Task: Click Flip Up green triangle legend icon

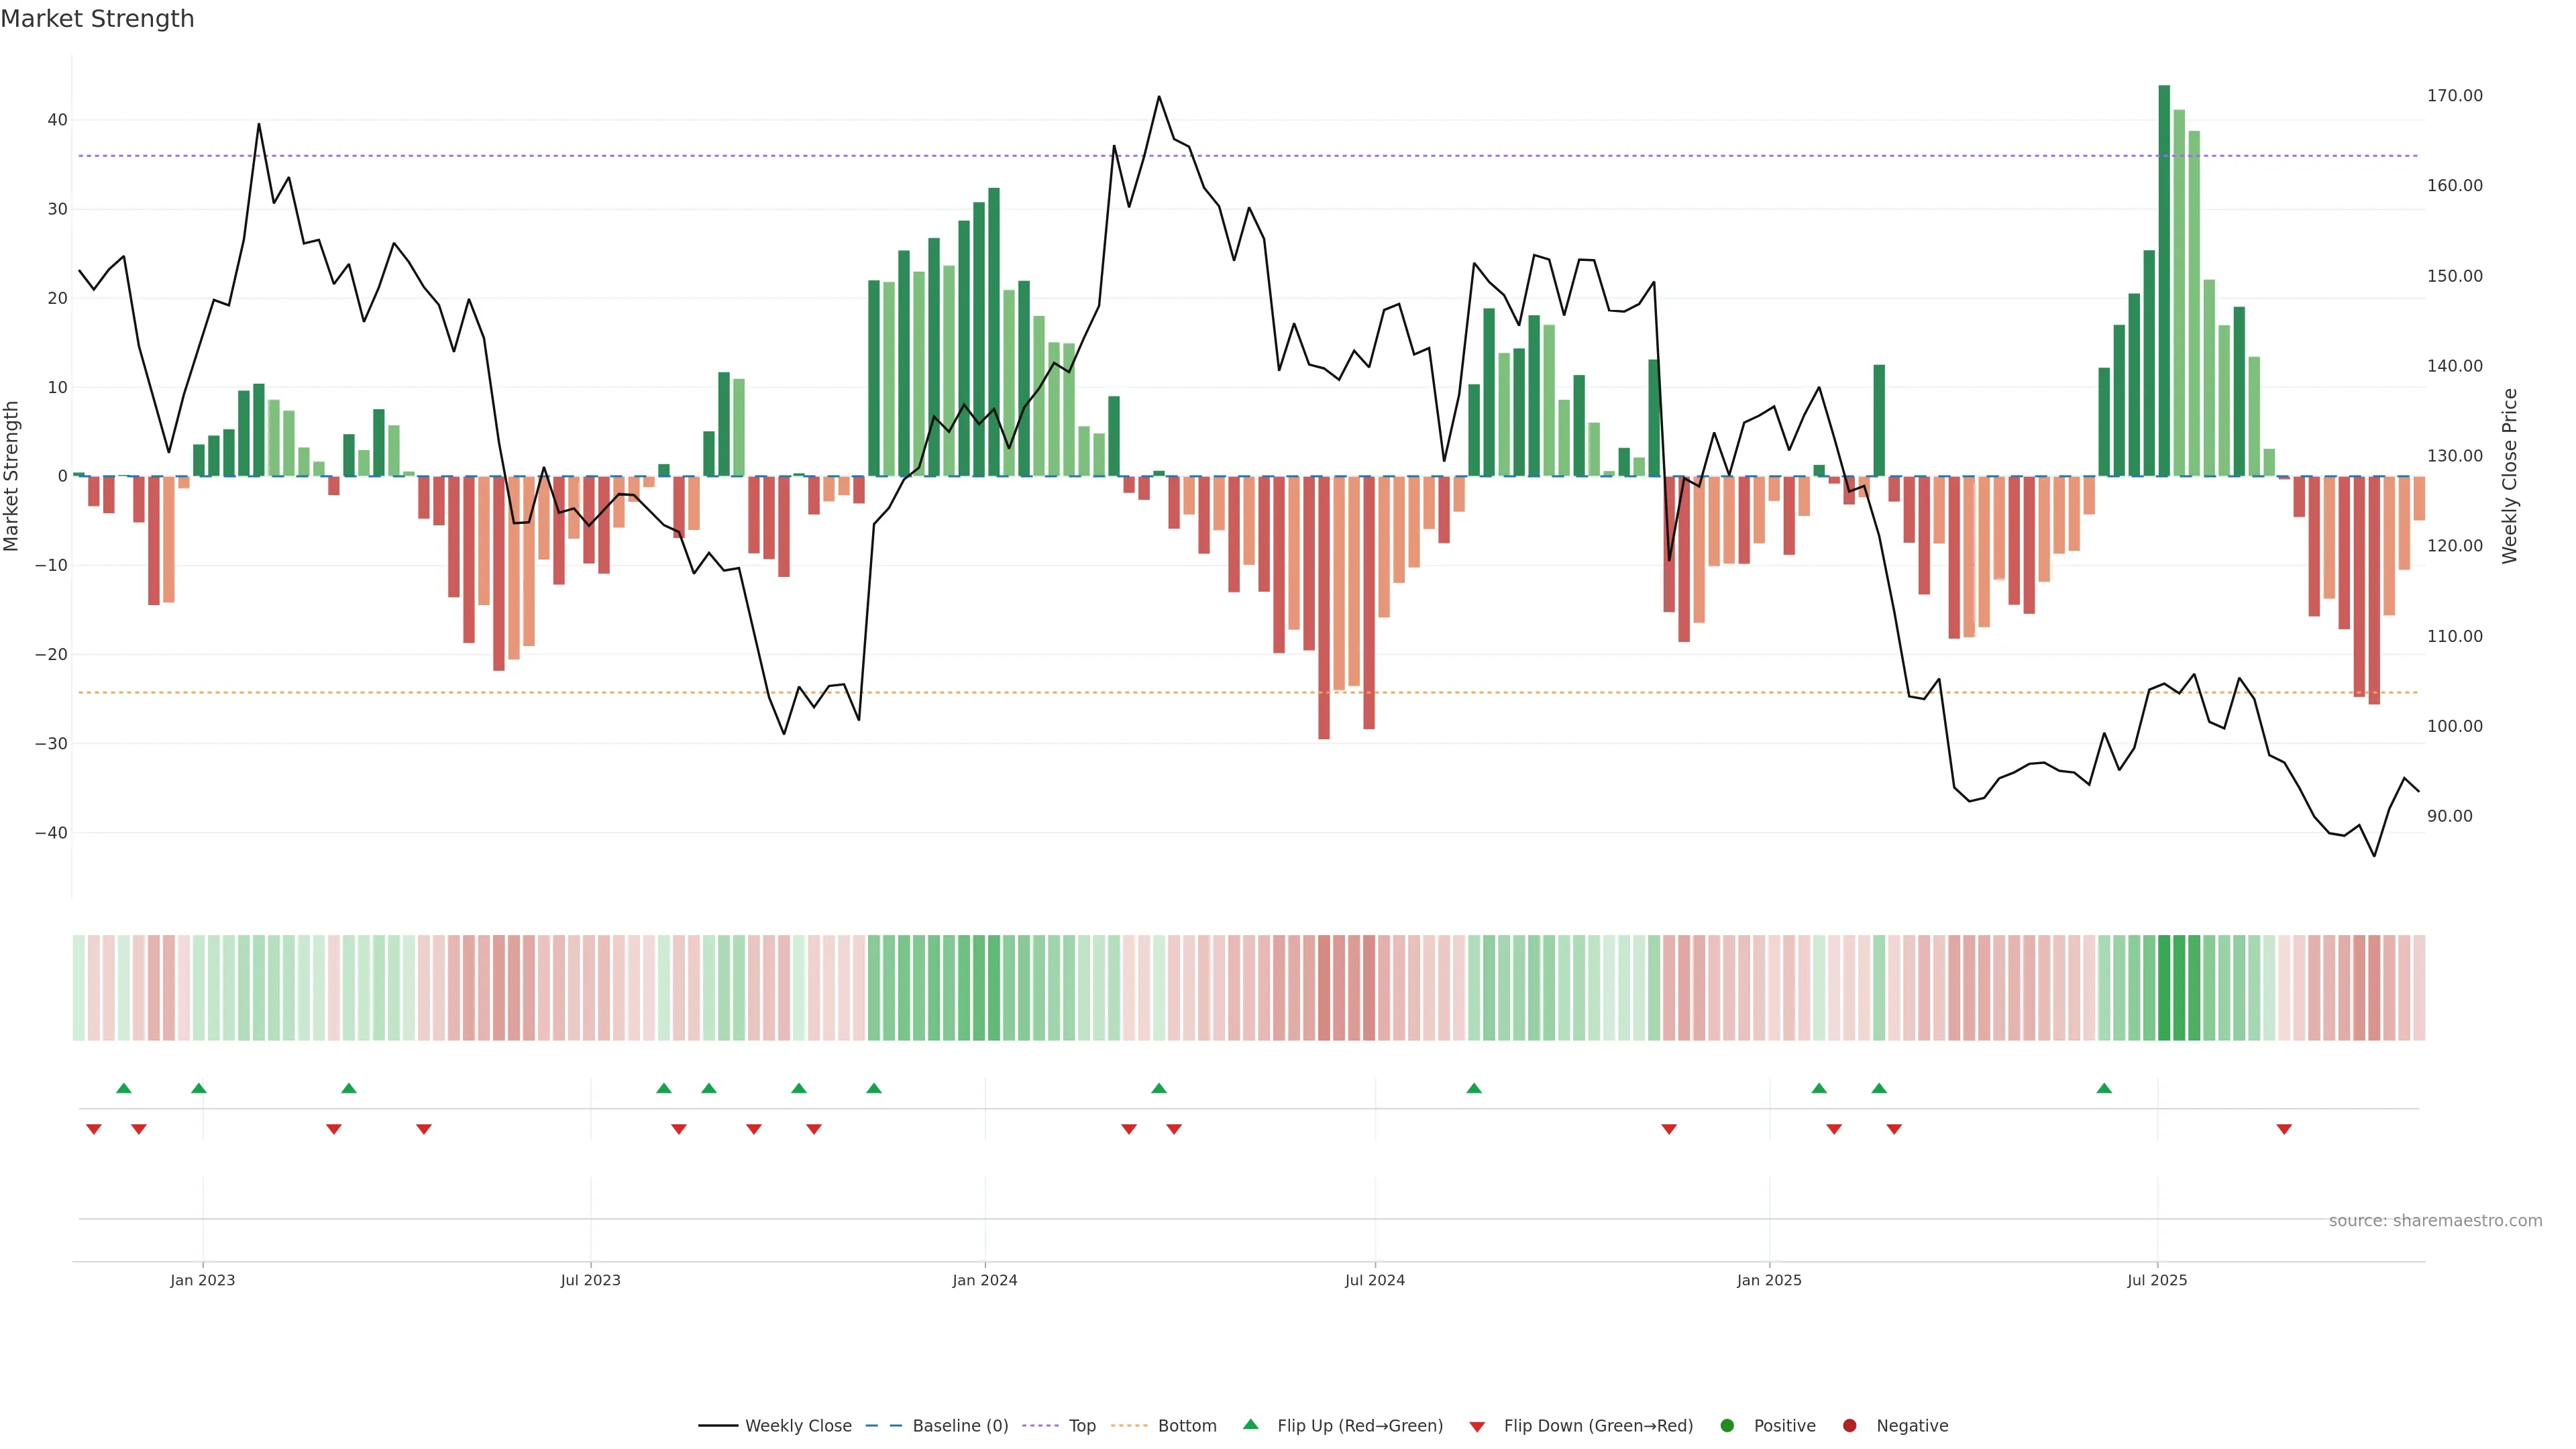Action: [1250, 1424]
